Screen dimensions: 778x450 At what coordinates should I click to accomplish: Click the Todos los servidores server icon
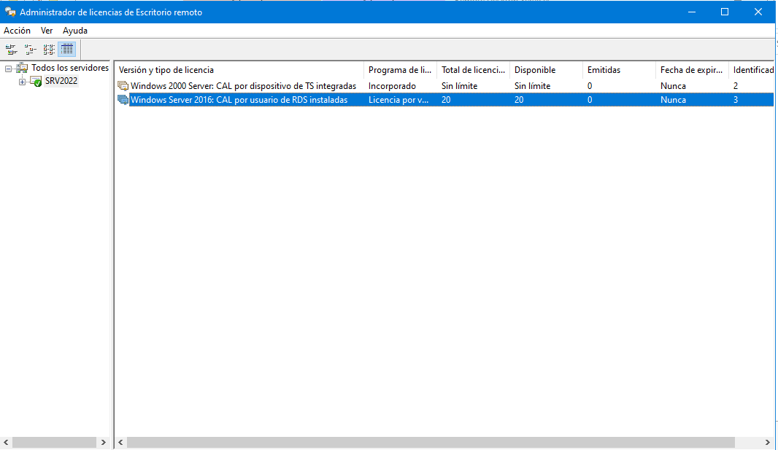click(23, 69)
